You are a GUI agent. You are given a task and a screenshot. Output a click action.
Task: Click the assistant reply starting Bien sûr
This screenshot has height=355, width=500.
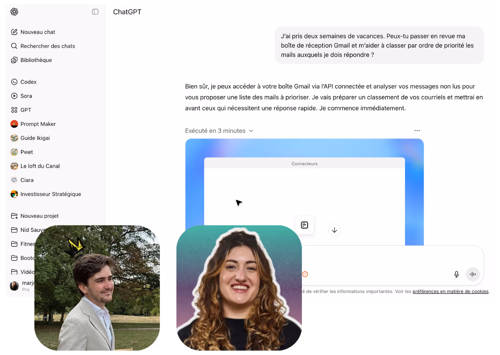pyautogui.click(x=334, y=97)
